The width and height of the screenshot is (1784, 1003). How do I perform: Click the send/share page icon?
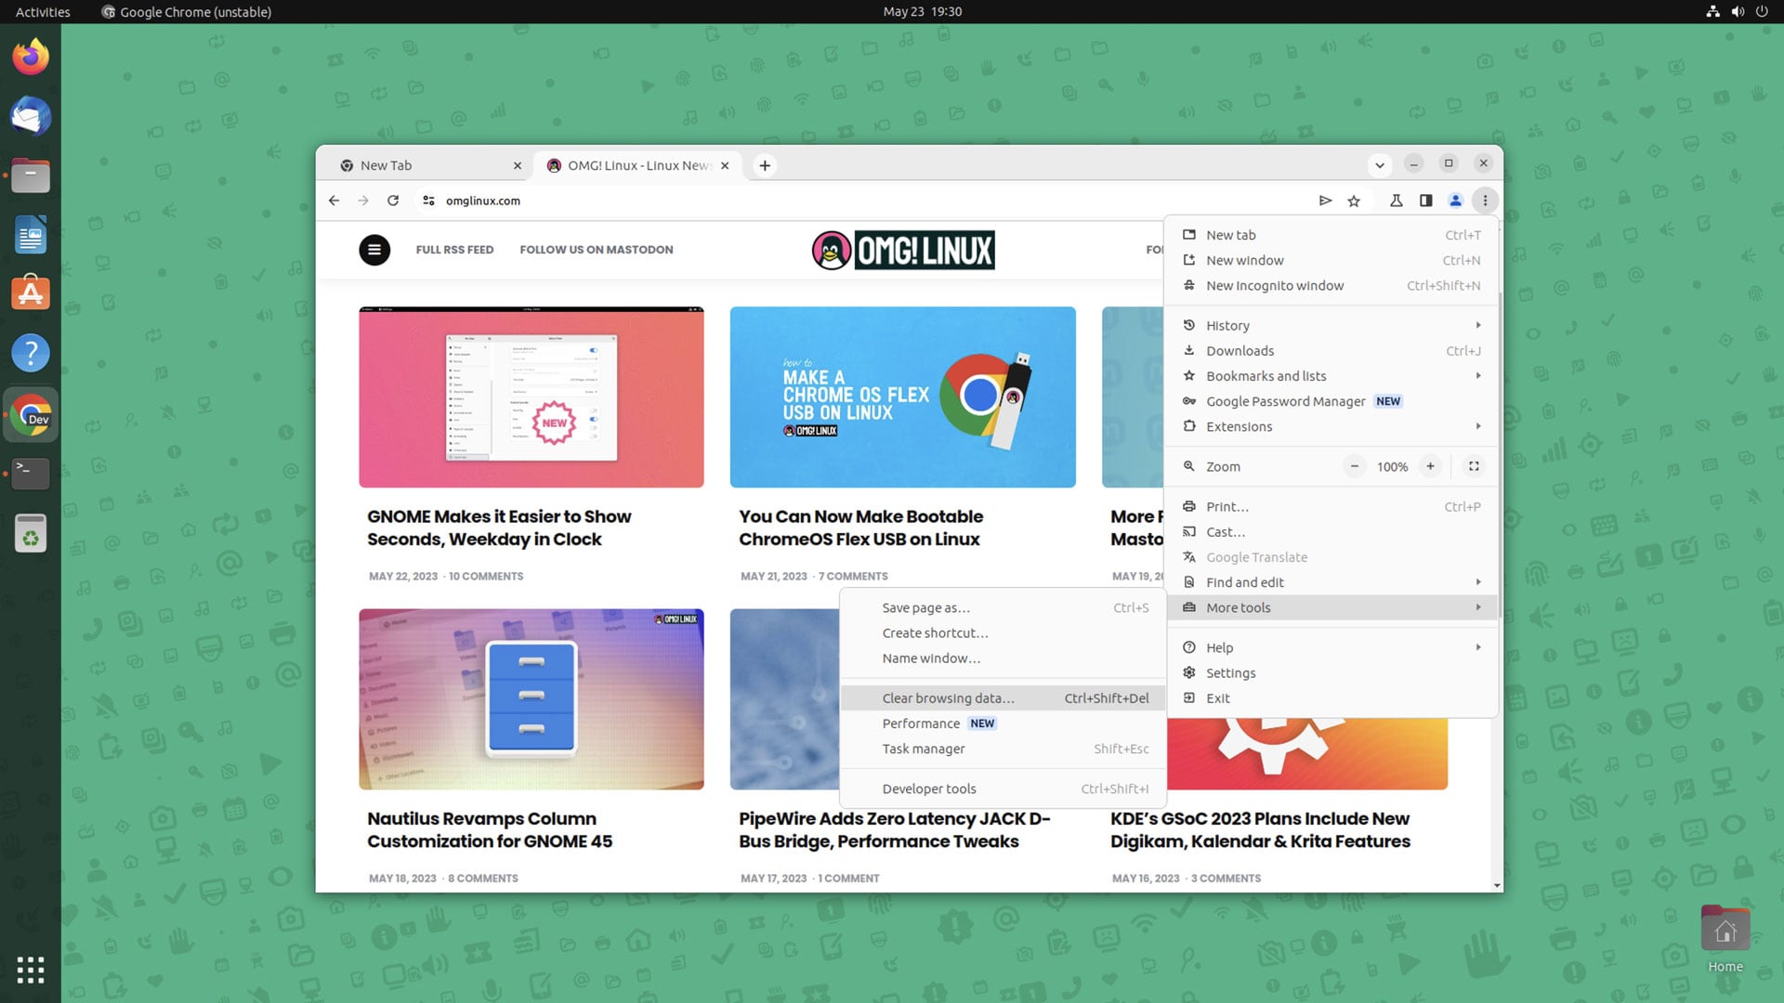click(1325, 201)
